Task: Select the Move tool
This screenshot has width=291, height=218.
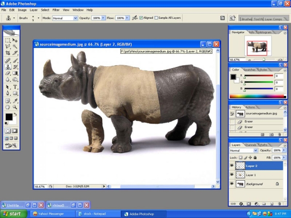Action: coord(15,40)
